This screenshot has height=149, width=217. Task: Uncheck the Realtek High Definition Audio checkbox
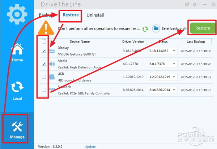44,64
